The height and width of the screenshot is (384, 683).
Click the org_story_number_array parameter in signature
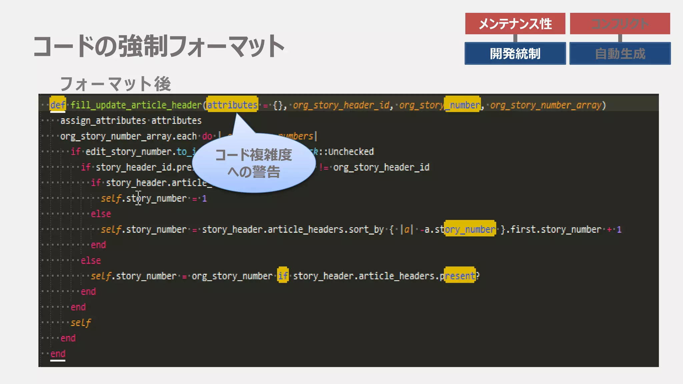546,105
